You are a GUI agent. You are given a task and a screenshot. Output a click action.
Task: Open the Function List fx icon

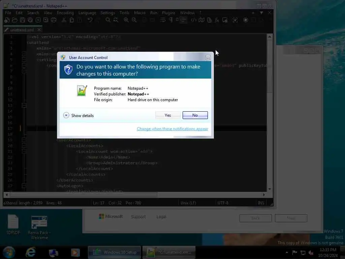[x=217, y=20]
